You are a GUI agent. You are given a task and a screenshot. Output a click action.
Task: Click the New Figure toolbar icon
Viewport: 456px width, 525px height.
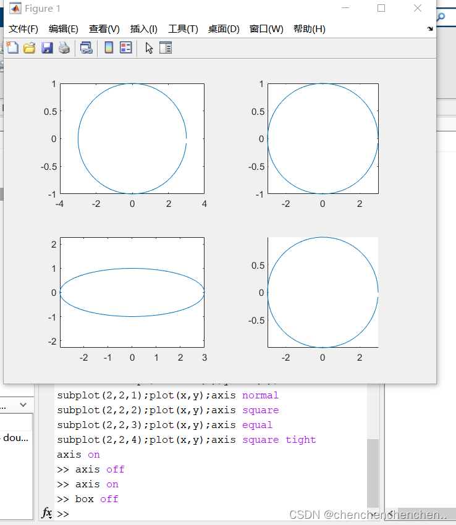pos(13,48)
